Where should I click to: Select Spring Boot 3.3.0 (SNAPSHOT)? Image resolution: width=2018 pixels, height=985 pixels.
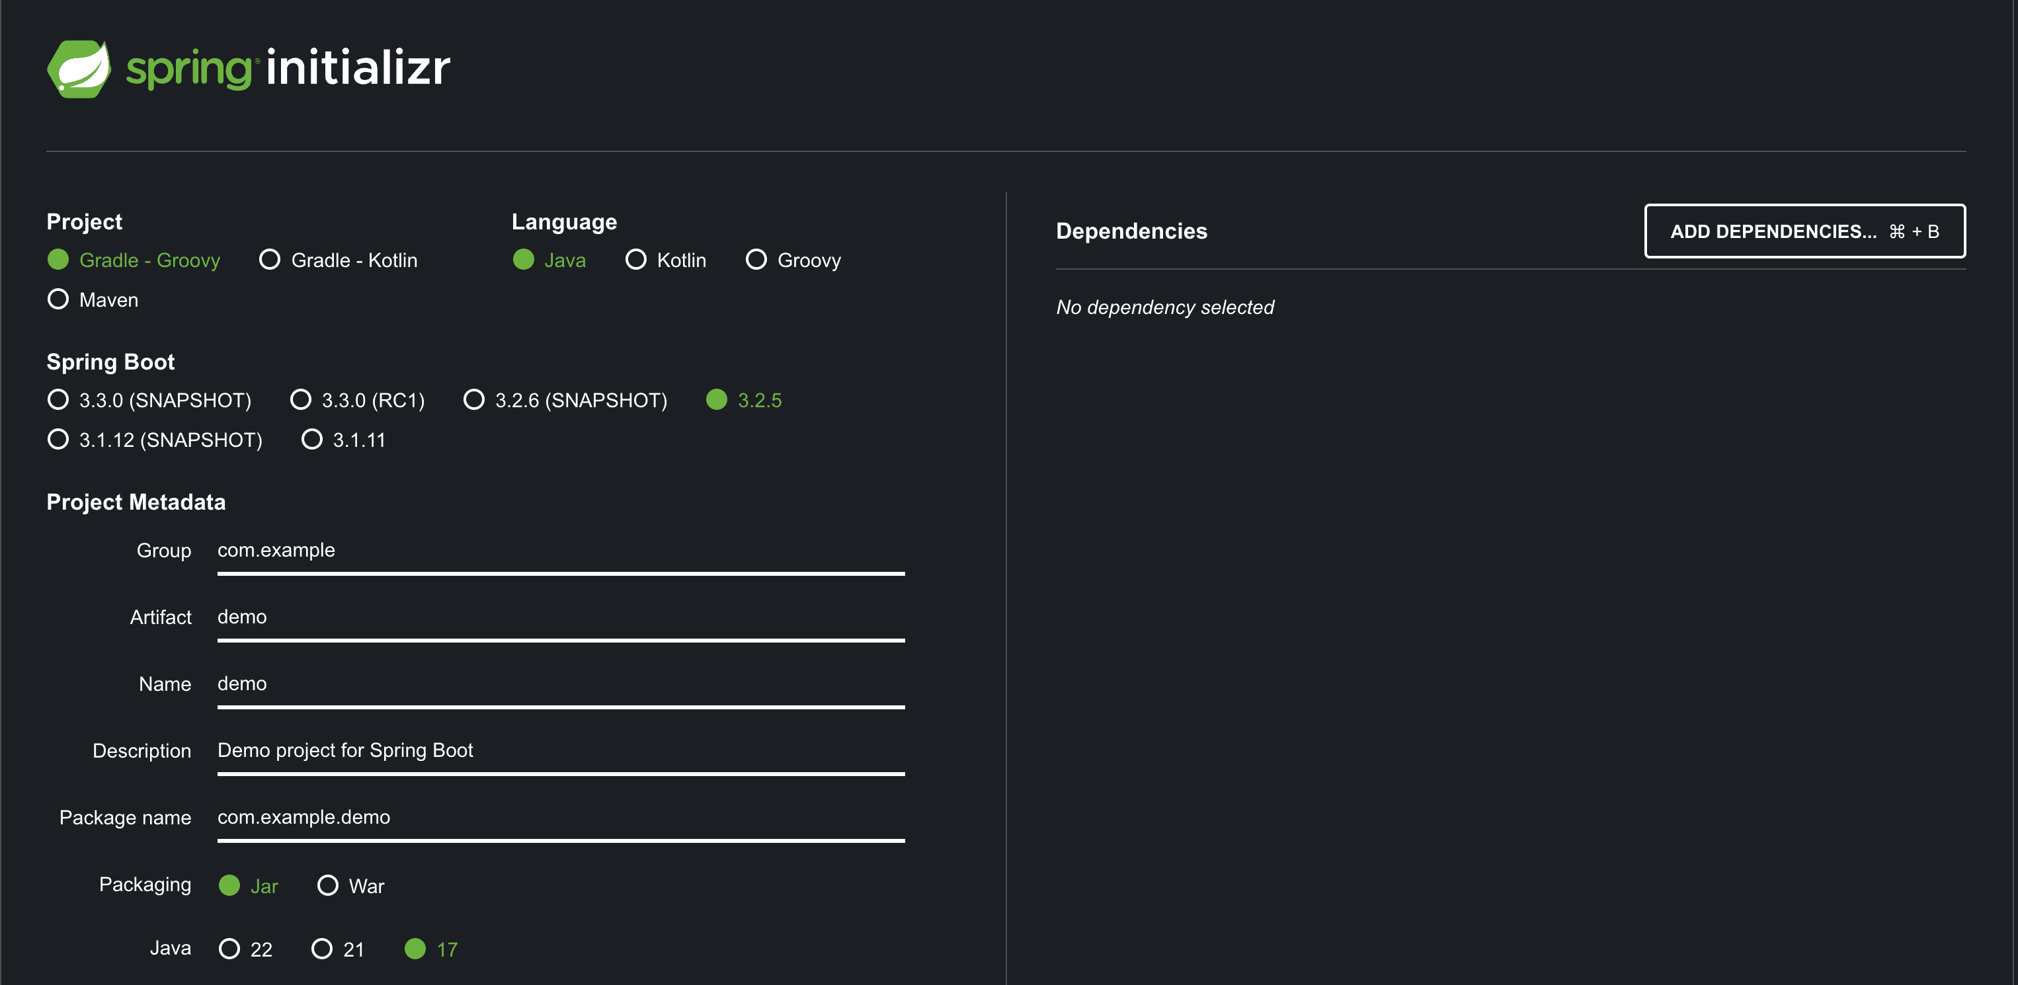[x=58, y=399]
